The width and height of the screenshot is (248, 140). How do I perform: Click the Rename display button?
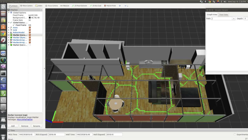click(x=37, y=126)
